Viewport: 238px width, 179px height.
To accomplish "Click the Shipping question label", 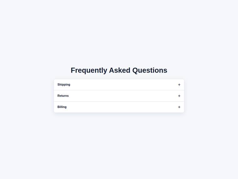I will [x=64, y=84].
